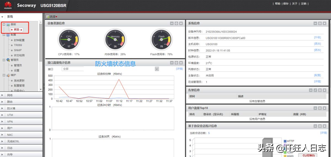
Task: Collapse the 配置 tree node
Action: (4, 35)
